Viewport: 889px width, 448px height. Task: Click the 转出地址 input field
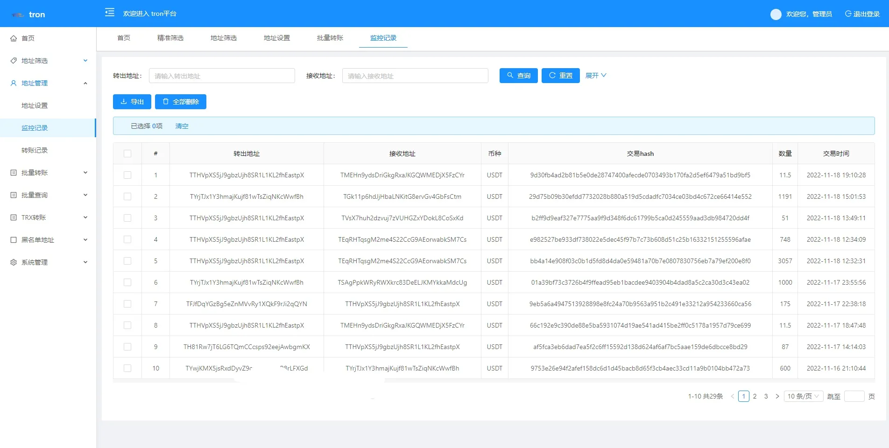(x=222, y=76)
